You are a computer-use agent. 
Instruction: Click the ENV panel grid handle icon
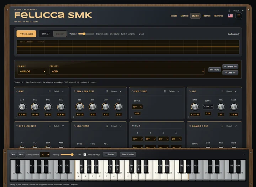[50, 91]
